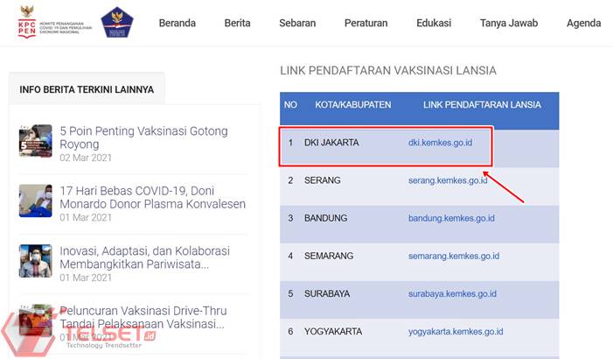Select the DKI JAKARTA table cell
The width and height of the screenshot is (613, 359).
click(x=331, y=143)
